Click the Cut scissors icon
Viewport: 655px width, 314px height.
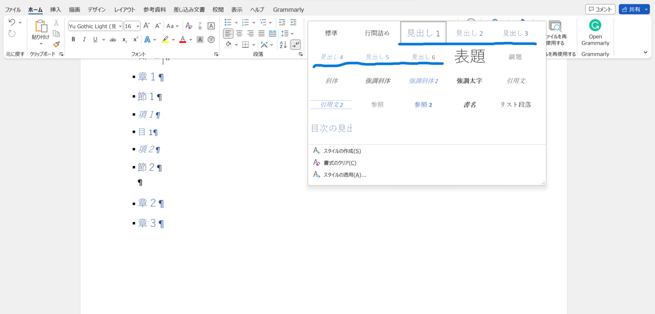pyautogui.click(x=56, y=23)
